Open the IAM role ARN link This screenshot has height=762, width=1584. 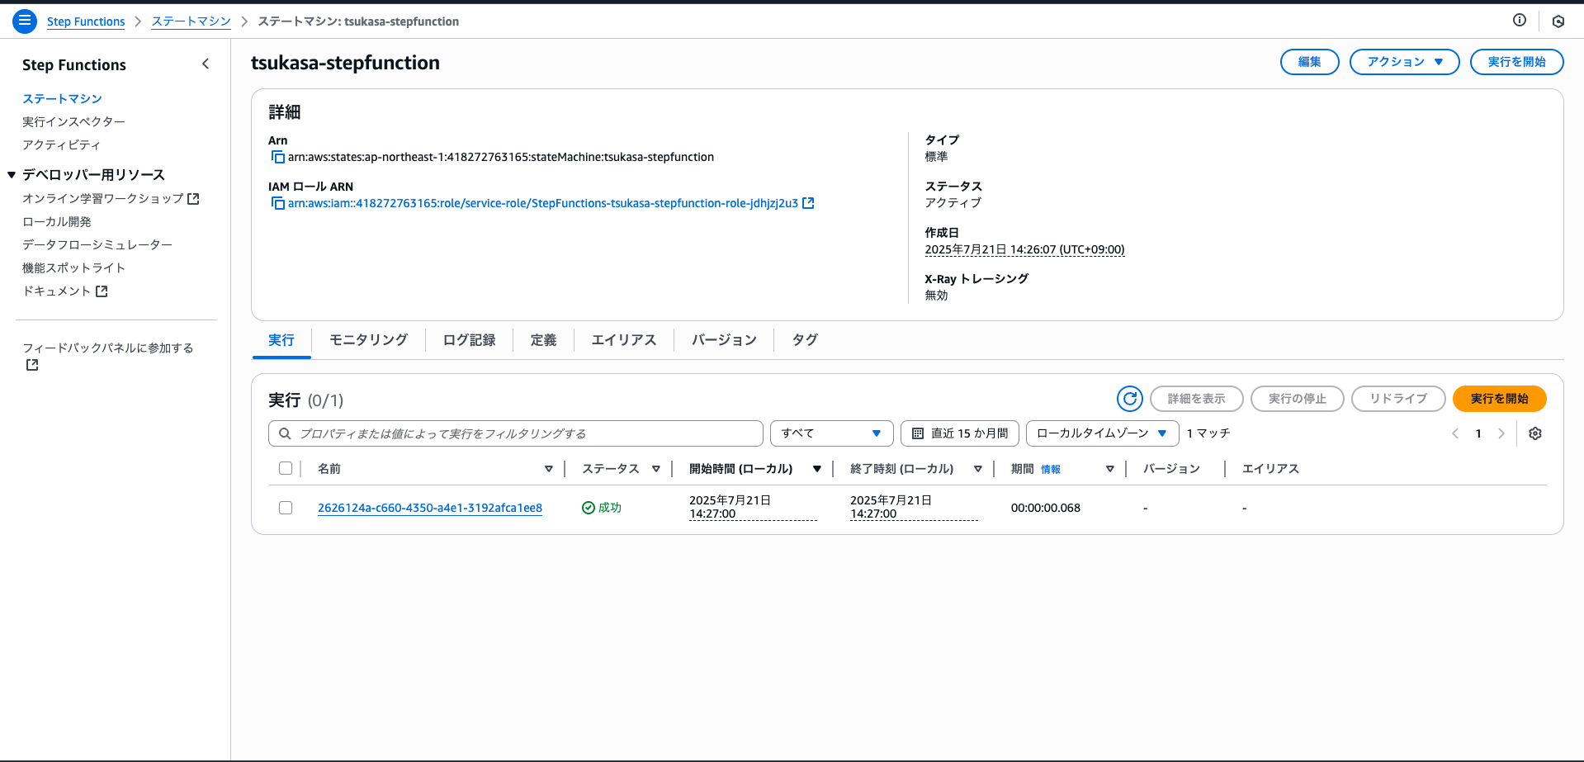[543, 203]
